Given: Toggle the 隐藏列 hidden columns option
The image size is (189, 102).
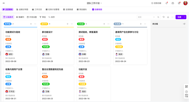Looking at the screenshot, I should [x=20, y=17].
